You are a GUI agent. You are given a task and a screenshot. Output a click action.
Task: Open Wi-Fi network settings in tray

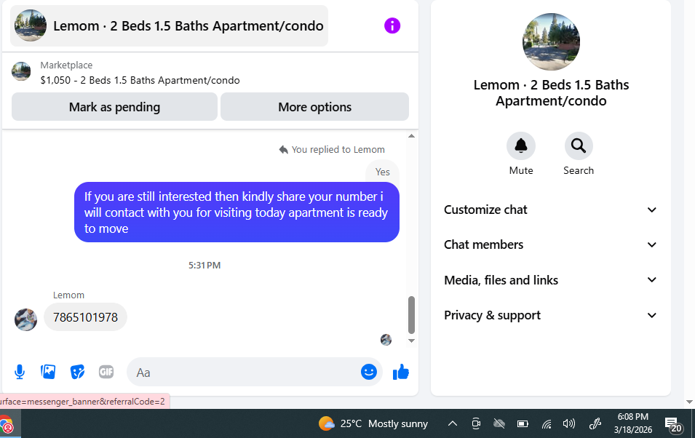(x=547, y=424)
